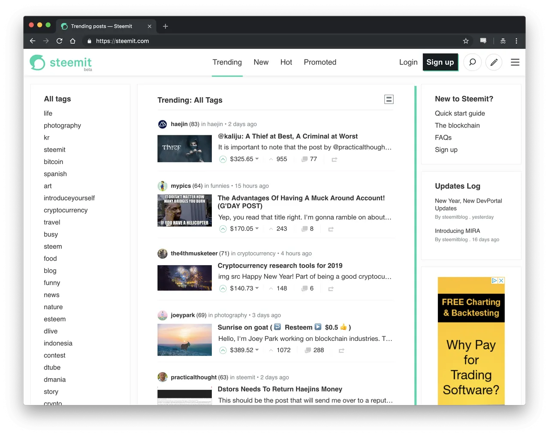Filter by the introduceyourself tag

(x=69, y=198)
